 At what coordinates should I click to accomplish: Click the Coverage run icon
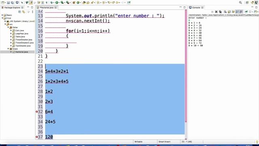pos(62,2)
